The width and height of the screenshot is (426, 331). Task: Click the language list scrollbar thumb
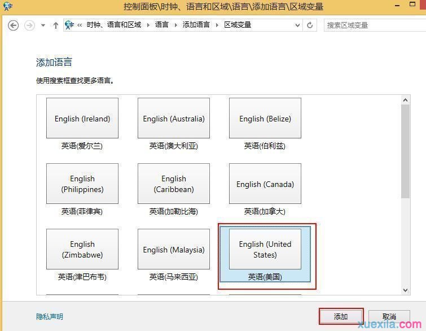[405, 151]
